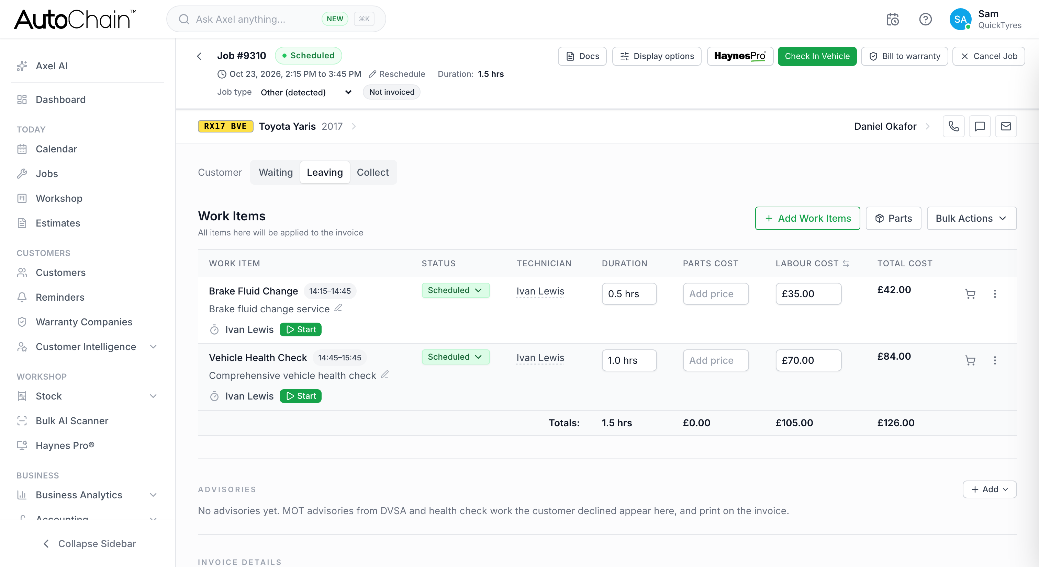The height and width of the screenshot is (567, 1039).
Task: Click Cancel Job button
Action: click(988, 56)
